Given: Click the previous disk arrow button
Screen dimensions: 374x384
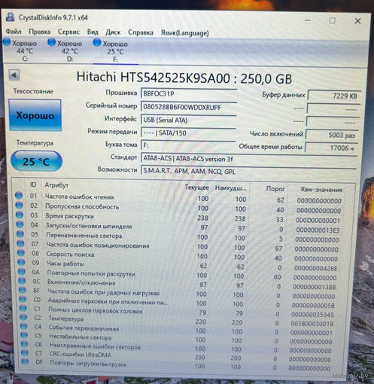Looking at the screenshot, I should 14,75.
